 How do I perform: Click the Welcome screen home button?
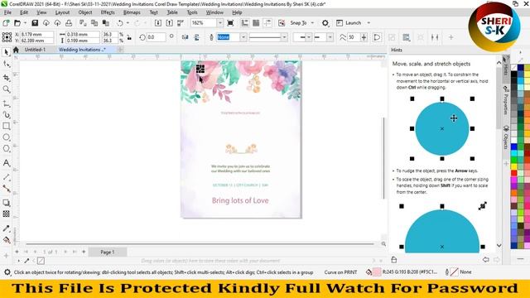16,50
